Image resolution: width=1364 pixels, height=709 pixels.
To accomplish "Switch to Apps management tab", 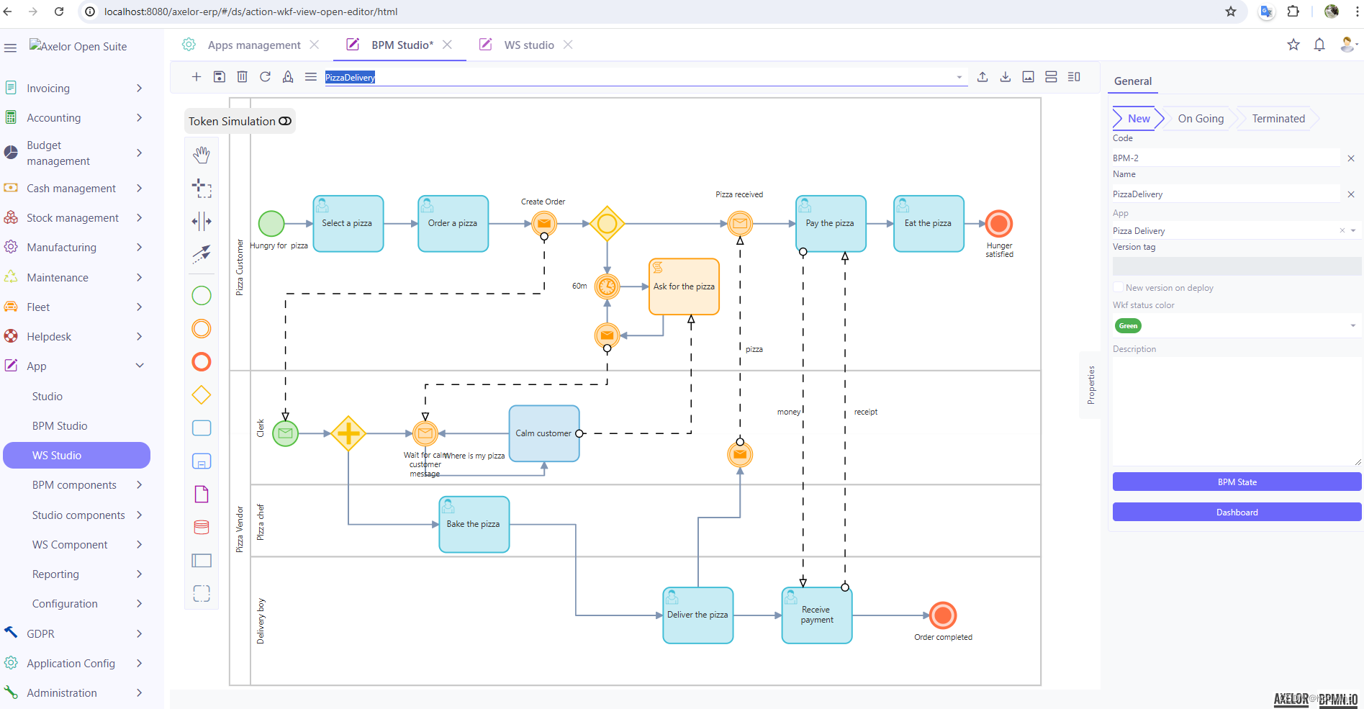I will [254, 45].
